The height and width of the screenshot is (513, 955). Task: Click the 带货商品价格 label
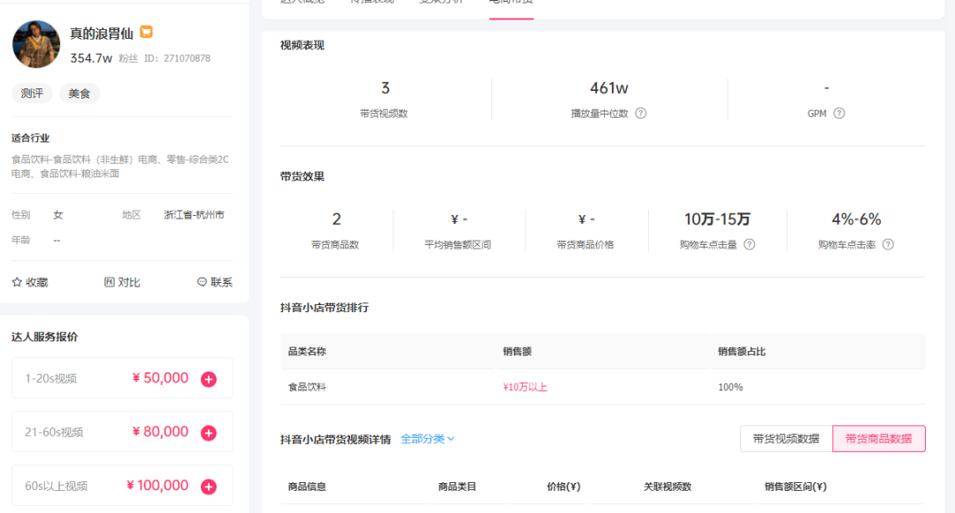click(x=585, y=245)
